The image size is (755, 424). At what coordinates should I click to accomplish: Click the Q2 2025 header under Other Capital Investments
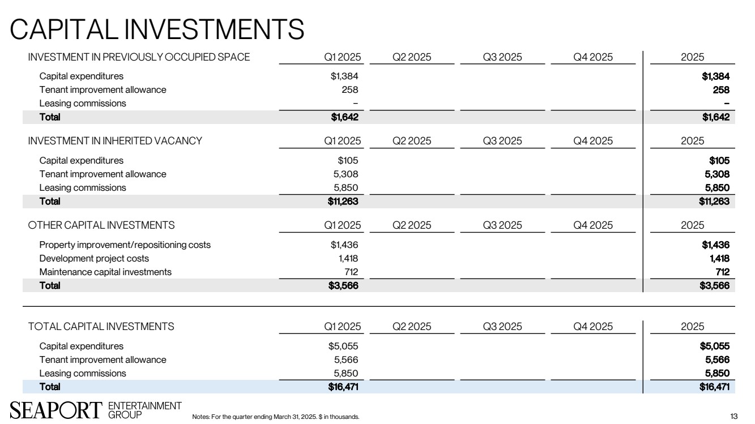[x=412, y=225]
